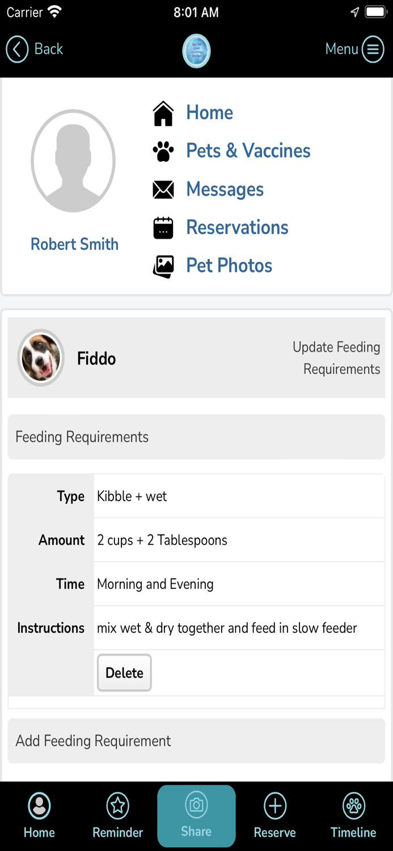The image size is (393, 851).
Task: Tap the calendar Reservations icon
Action: 163,228
